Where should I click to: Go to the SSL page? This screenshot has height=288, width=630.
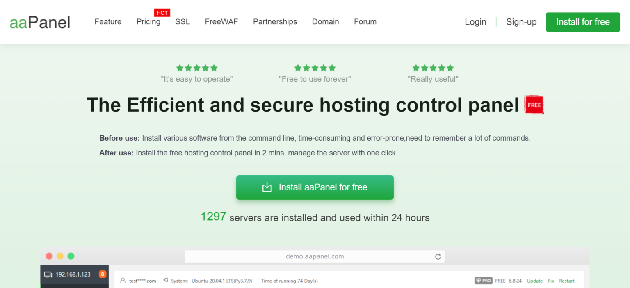click(x=183, y=22)
